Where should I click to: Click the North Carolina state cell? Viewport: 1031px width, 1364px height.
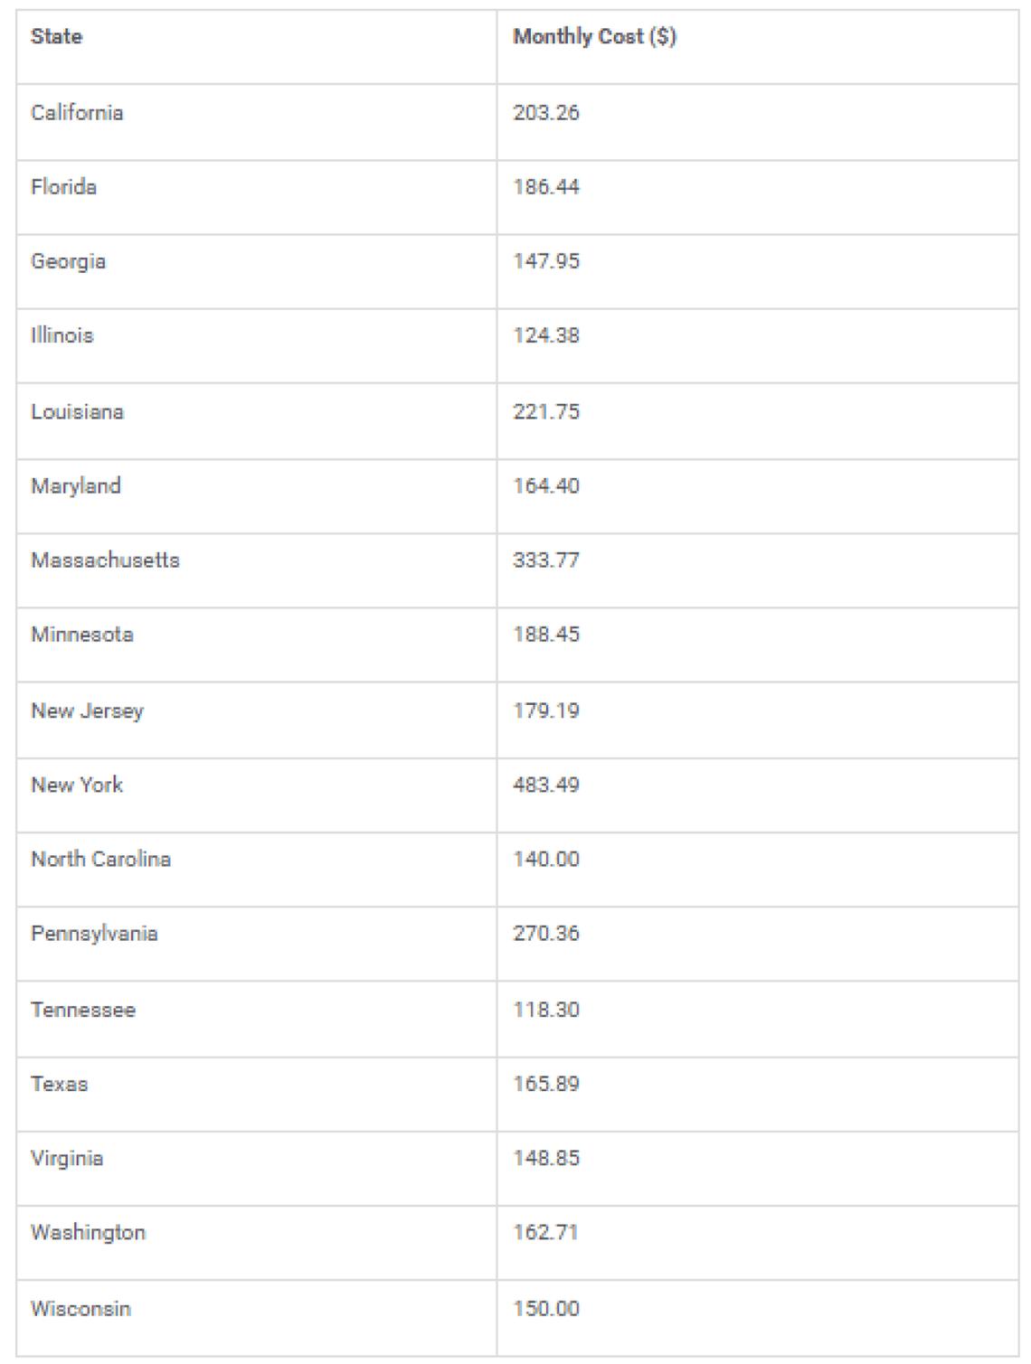(x=100, y=859)
